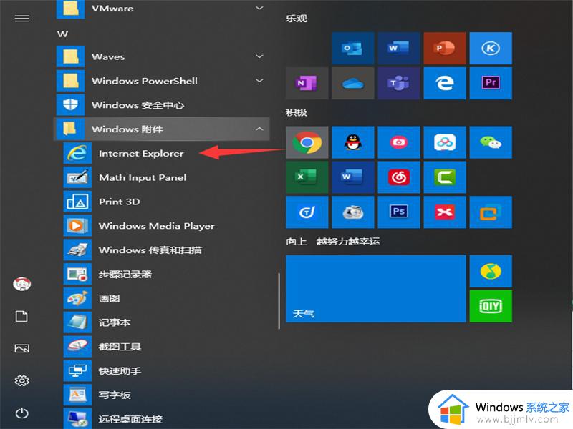Select the 越努力越幸运 group title
Viewport: 573px width, 429px height.
tap(348, 241)
